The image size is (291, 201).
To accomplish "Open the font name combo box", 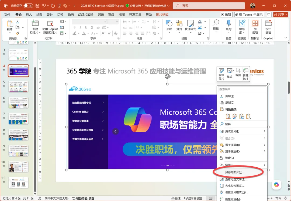I will [89, 22].
